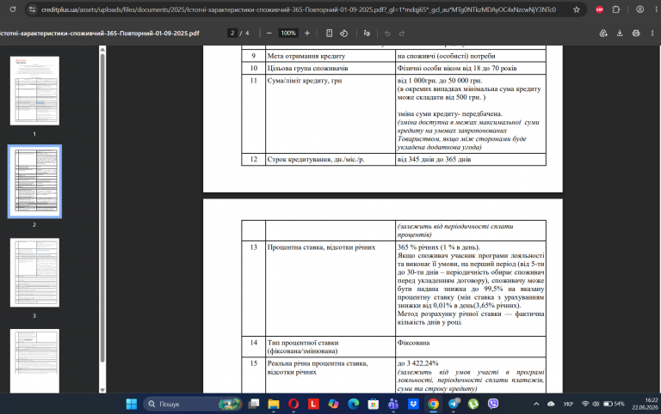Image resolution: width=661 pixels, height=414 pixels.
Task: Click 'Фізичні особи віком від 18 до 70 років'
Action: [x=456, y=68]
